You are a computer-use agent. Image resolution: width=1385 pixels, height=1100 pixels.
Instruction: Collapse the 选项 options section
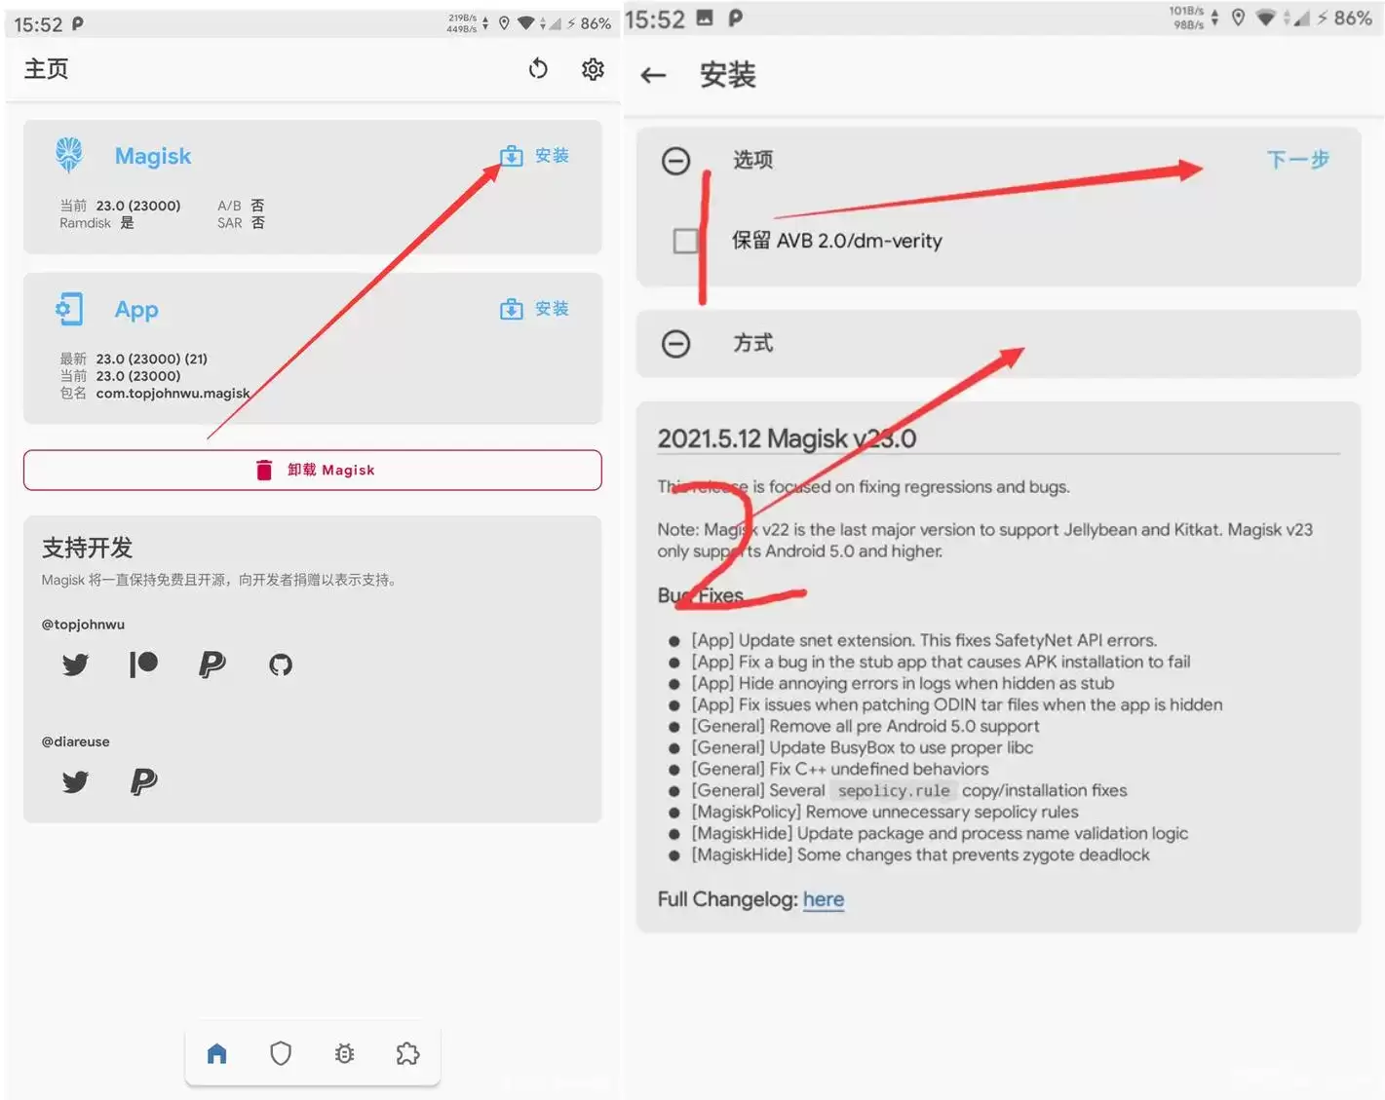pos(675,161)
